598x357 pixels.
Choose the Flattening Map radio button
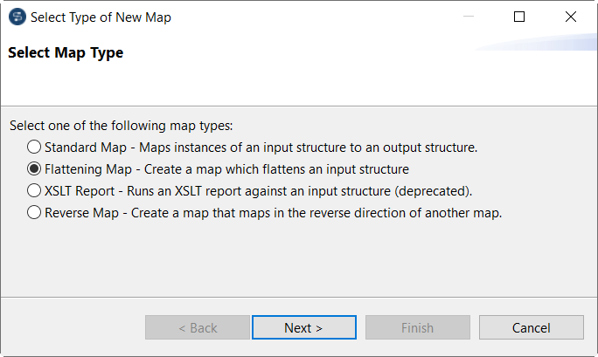[x=34, y=168]
